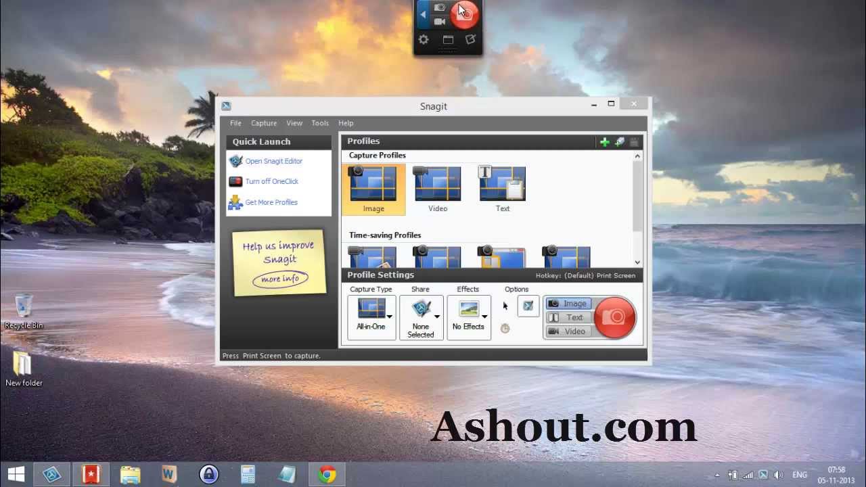The height and width of the screenshot is (487, 866).
Task: Click the network signal tray icon
Action: [x=748, y=476]
